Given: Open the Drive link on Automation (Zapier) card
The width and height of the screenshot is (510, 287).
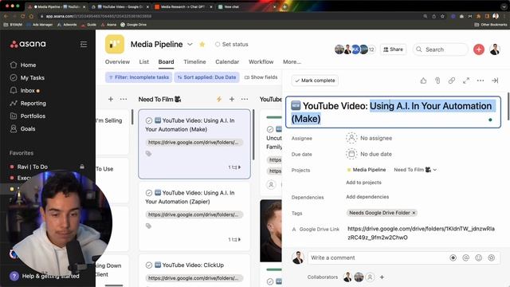Looking at the screenshot, I should tap(194, 214).
